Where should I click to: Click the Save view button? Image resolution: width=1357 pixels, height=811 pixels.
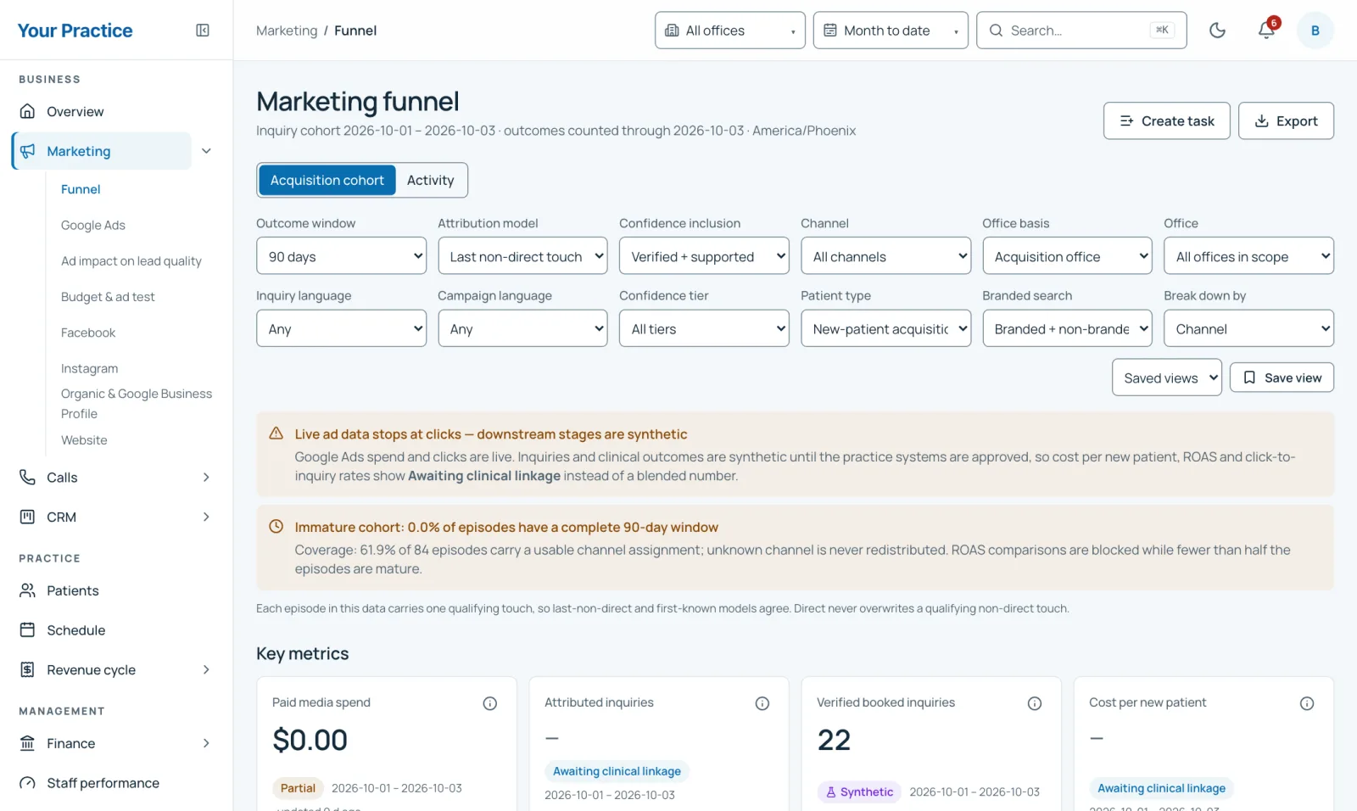click(1282, 378)
